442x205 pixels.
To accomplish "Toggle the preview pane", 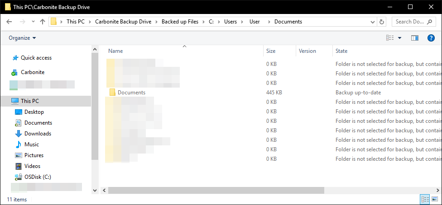I will pos(415,37).
